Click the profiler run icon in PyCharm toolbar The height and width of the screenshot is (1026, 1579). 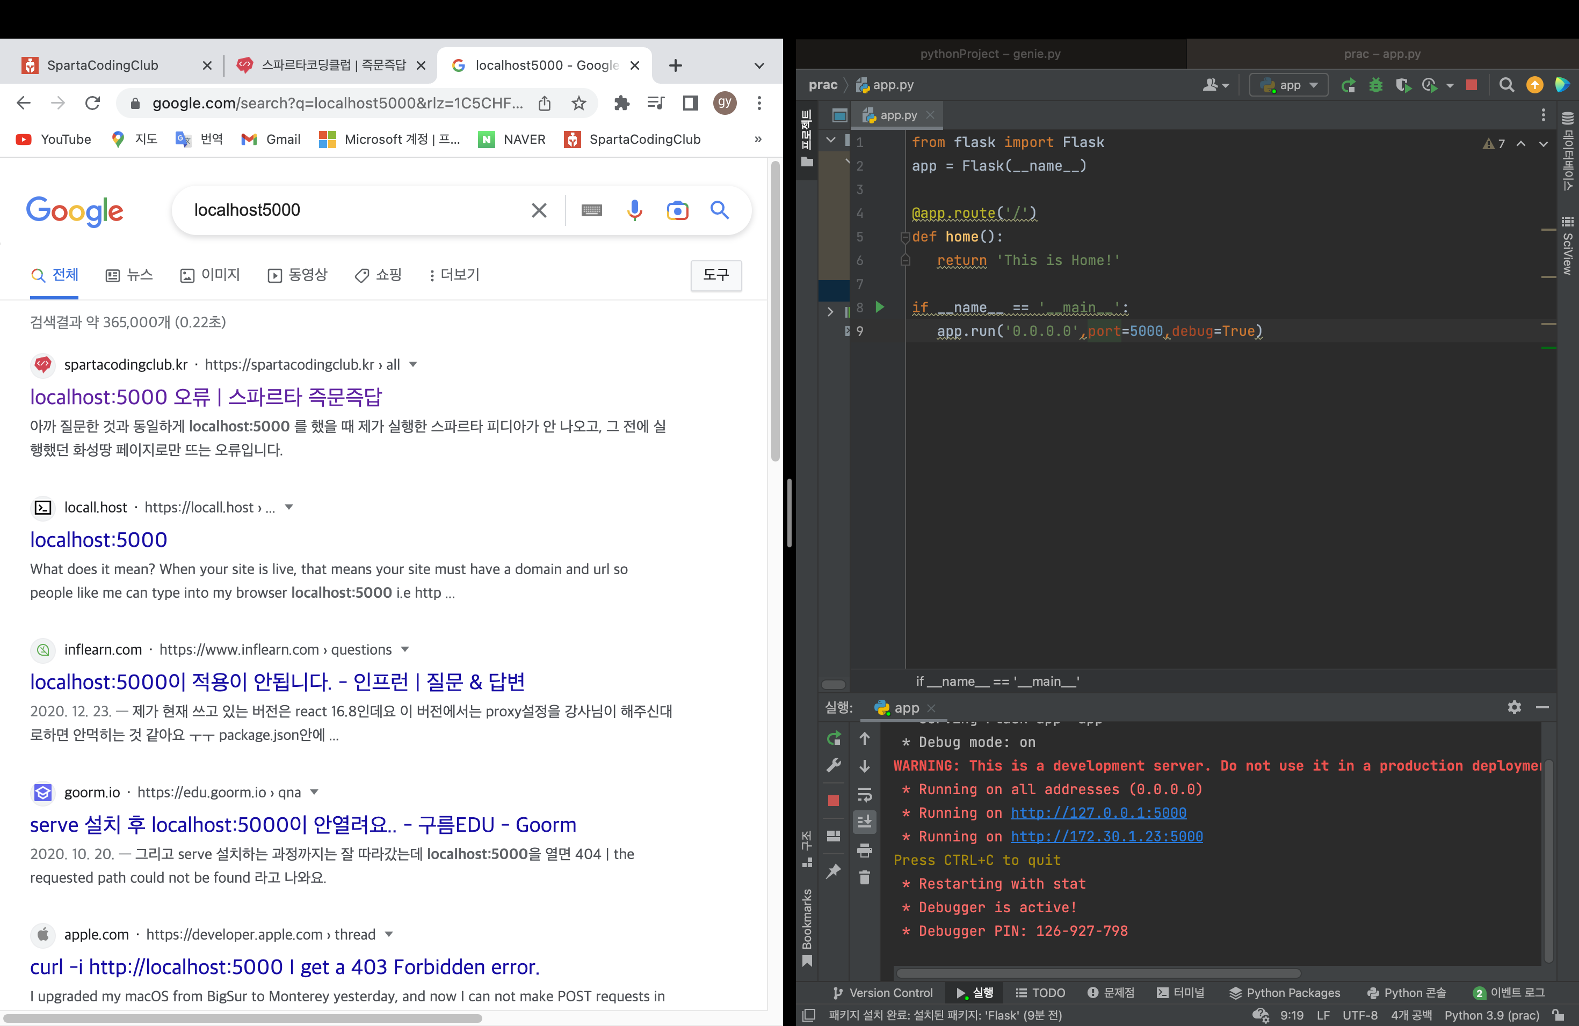[1430, 85]
